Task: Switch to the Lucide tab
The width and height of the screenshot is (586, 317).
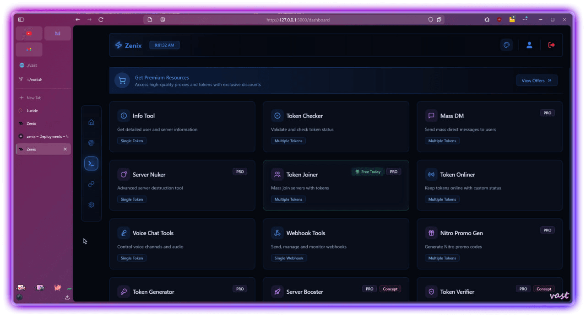Action: coord(43,111)
